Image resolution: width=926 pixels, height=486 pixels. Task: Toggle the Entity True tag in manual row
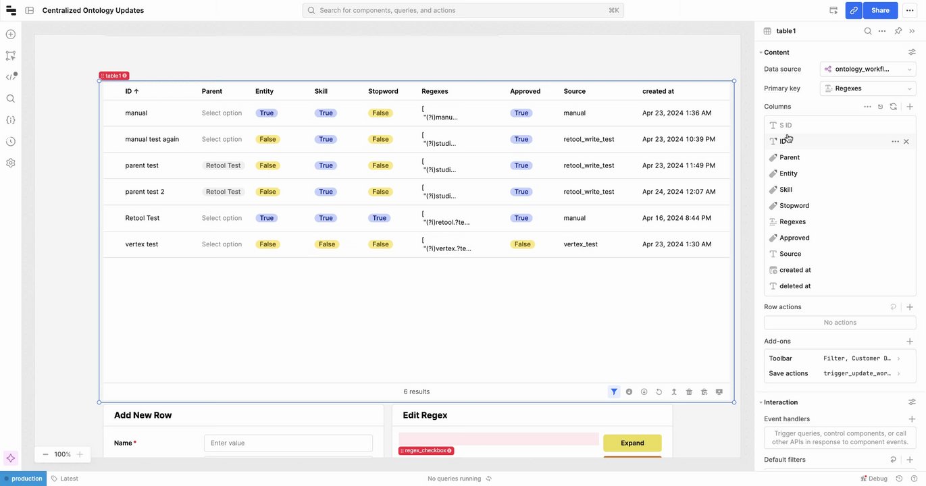point(267,113)
